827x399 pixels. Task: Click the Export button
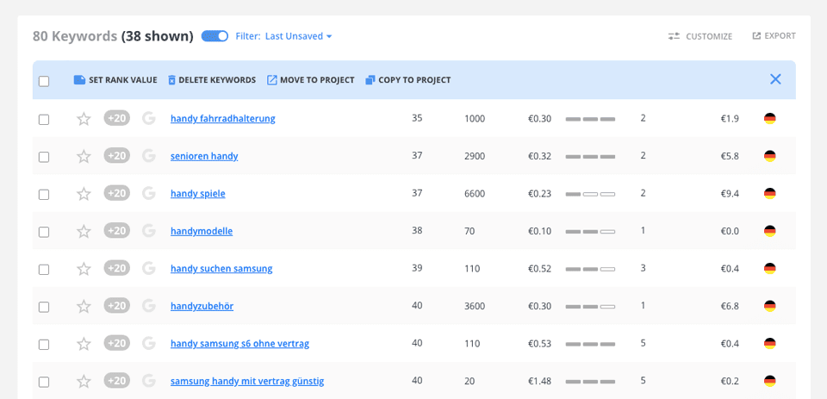774,36
